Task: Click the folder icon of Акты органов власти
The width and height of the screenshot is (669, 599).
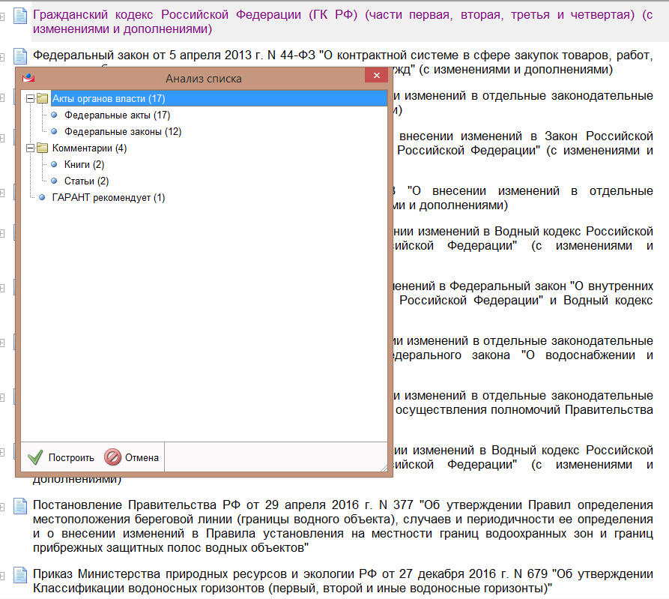Action: coord(42,99)
